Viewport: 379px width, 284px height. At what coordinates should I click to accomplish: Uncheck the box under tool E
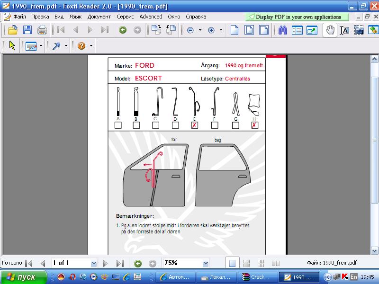tap(195, 125)
